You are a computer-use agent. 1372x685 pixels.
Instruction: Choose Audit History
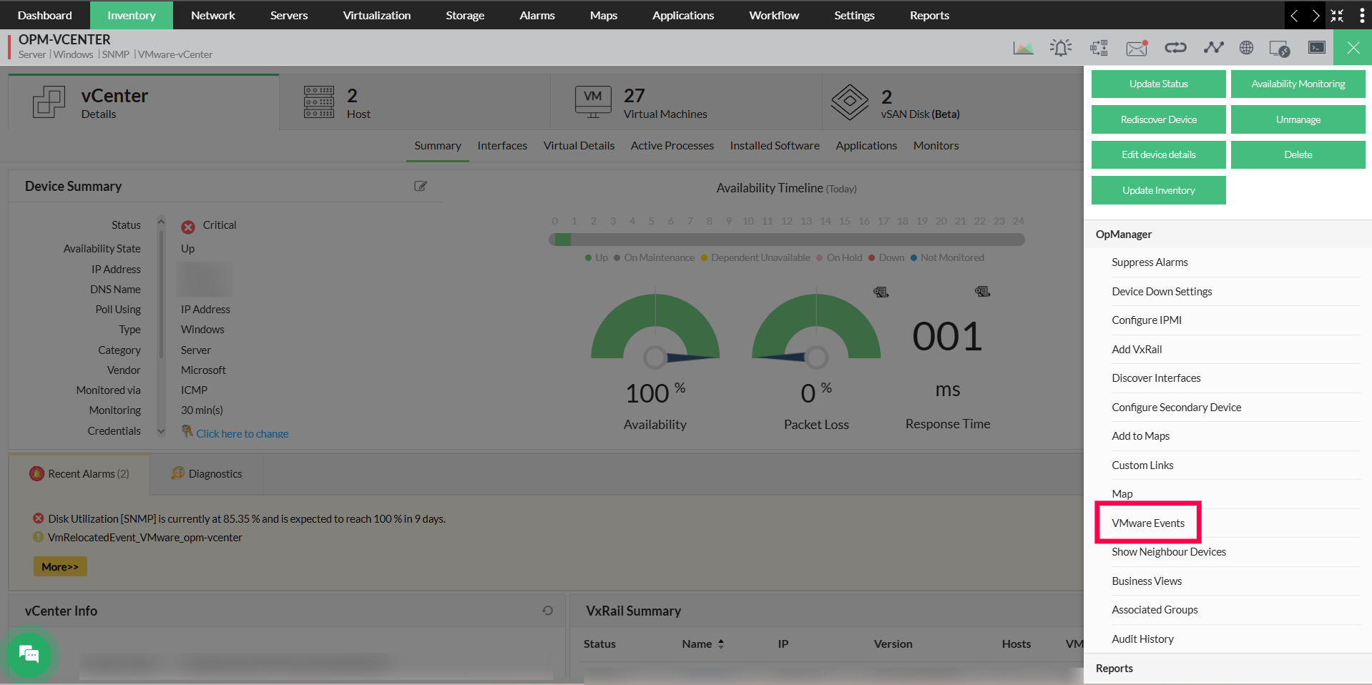pos(1142,639)
